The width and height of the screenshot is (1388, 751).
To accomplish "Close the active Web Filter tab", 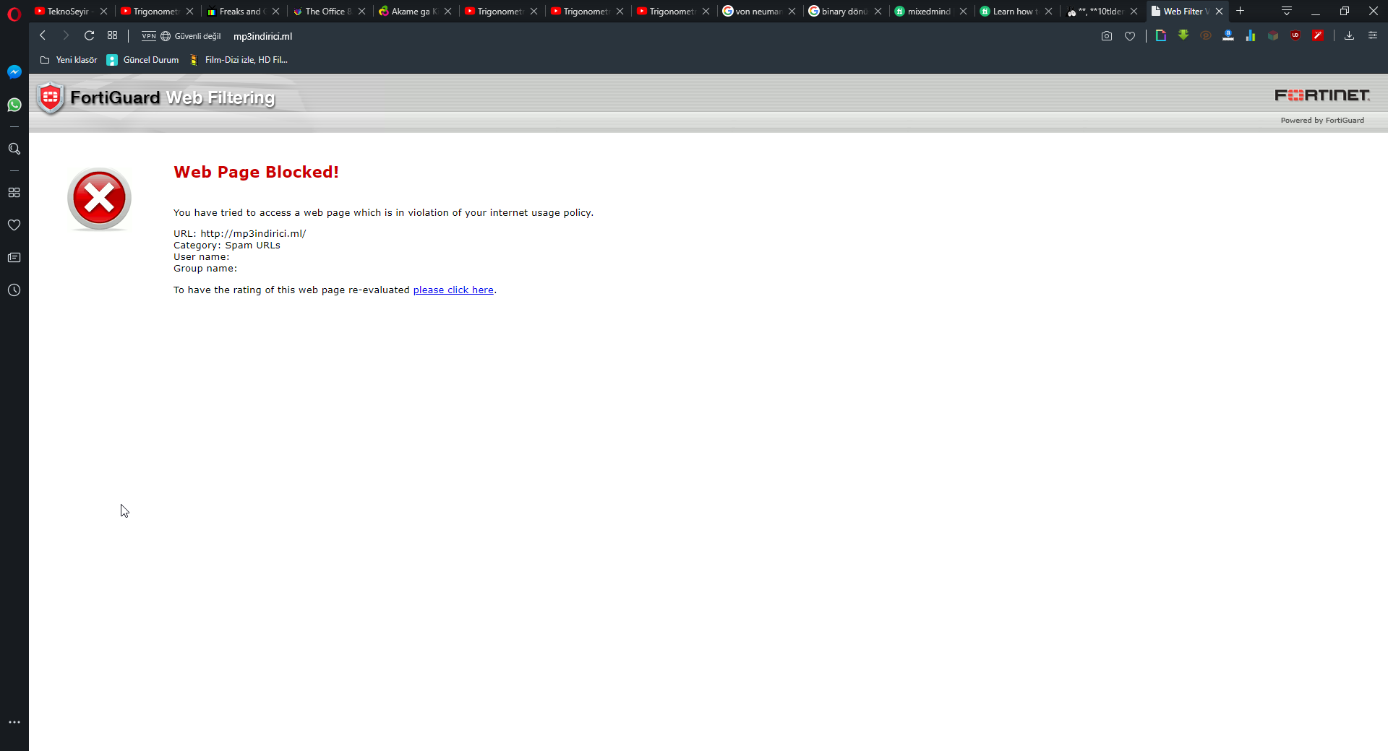I will coord(1219,12).
